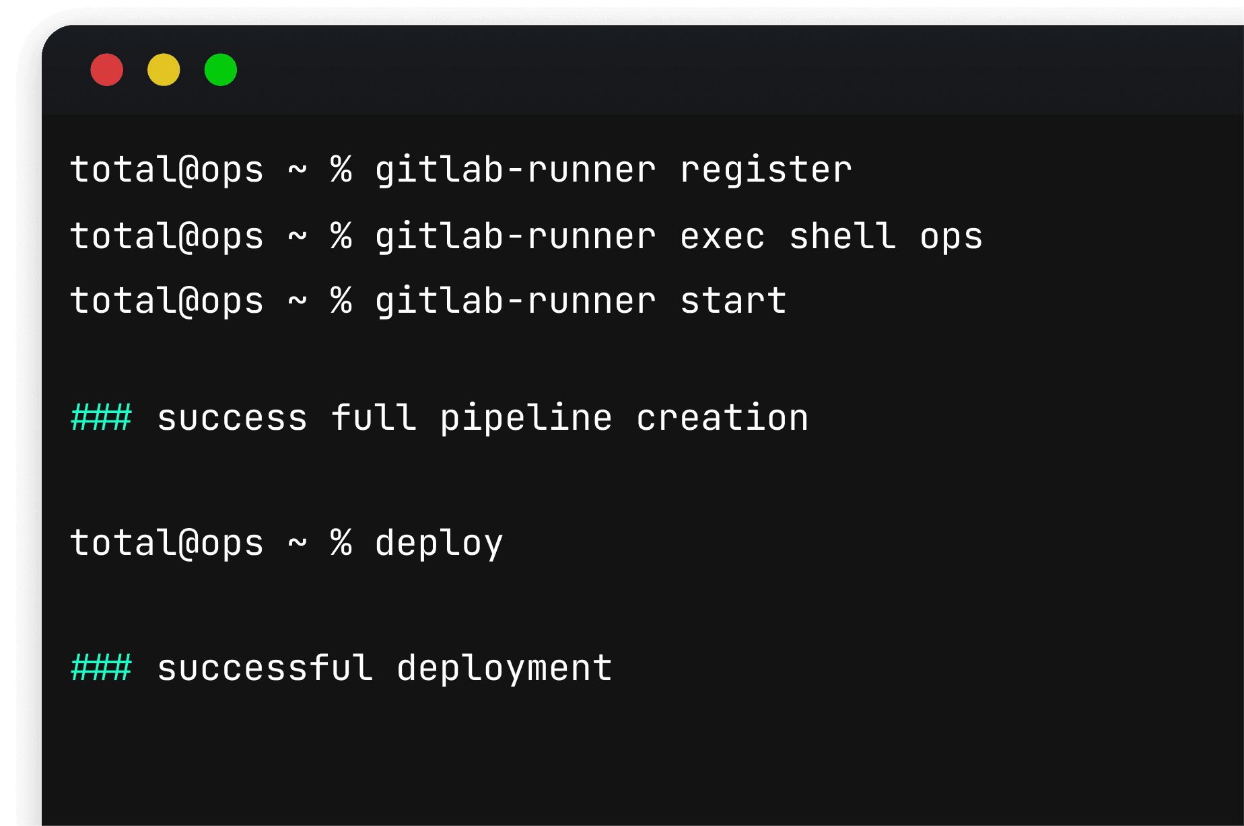Image resolution: width=1244 pixels, height=826 pixels.
Task: Select the 'total@ops ~ % deploy' line
Action: 287,543
